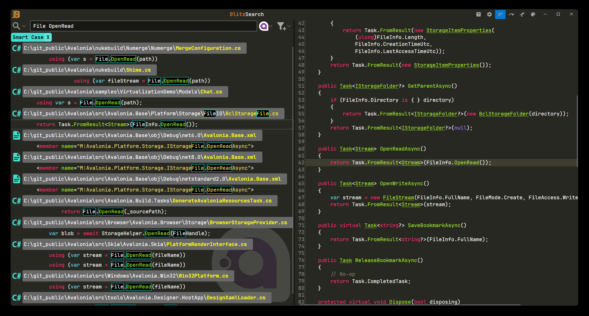
Task: Click code preview vertical scrollbar
Action: pos(577,131)
